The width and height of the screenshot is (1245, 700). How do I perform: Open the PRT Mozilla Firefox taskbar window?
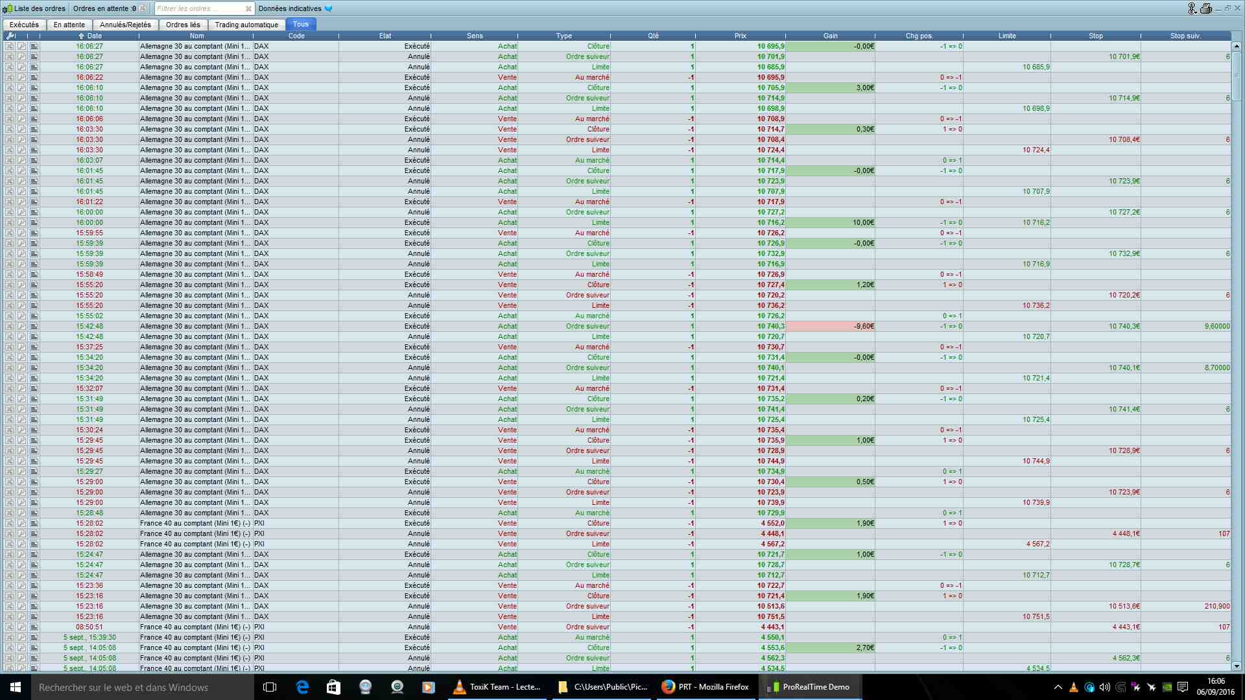(x=705, y=687)
